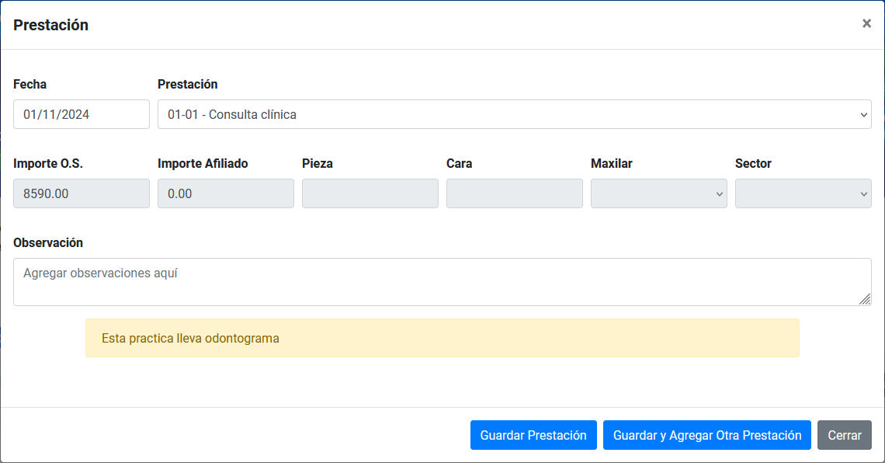Click the Importe Afiliado field
This screenshot has width=885, height=463.
click(x=225, y=193)
